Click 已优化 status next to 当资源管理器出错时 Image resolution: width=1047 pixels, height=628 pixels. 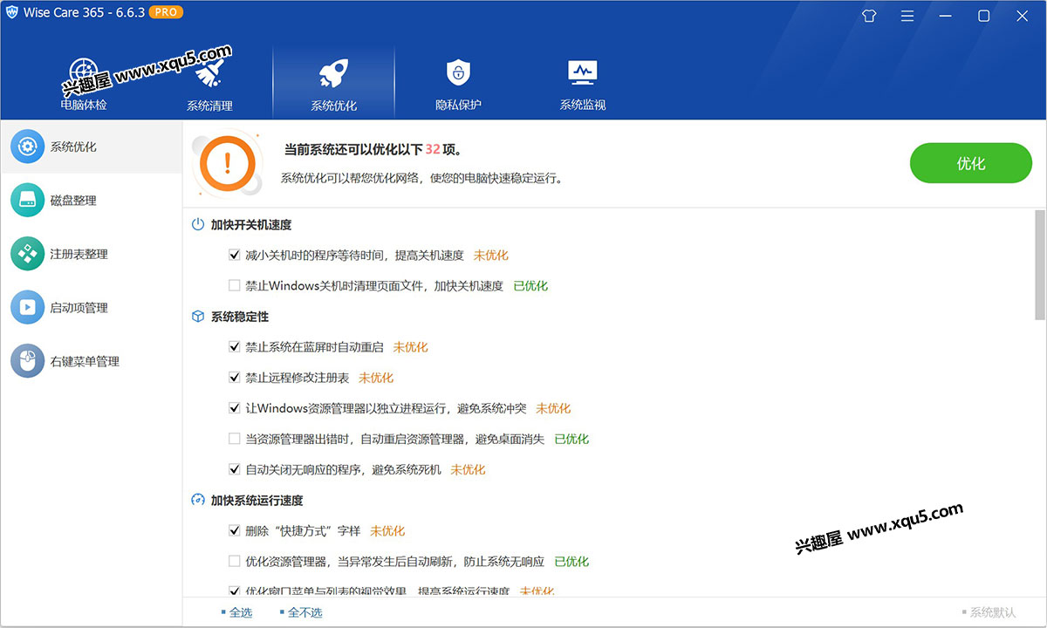coord(571,439)
